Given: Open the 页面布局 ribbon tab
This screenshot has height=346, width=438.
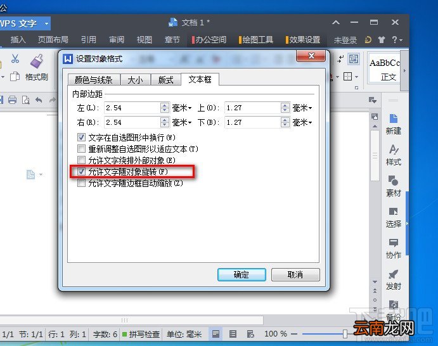Looking at the screenshot, I should tap(53, 40).
